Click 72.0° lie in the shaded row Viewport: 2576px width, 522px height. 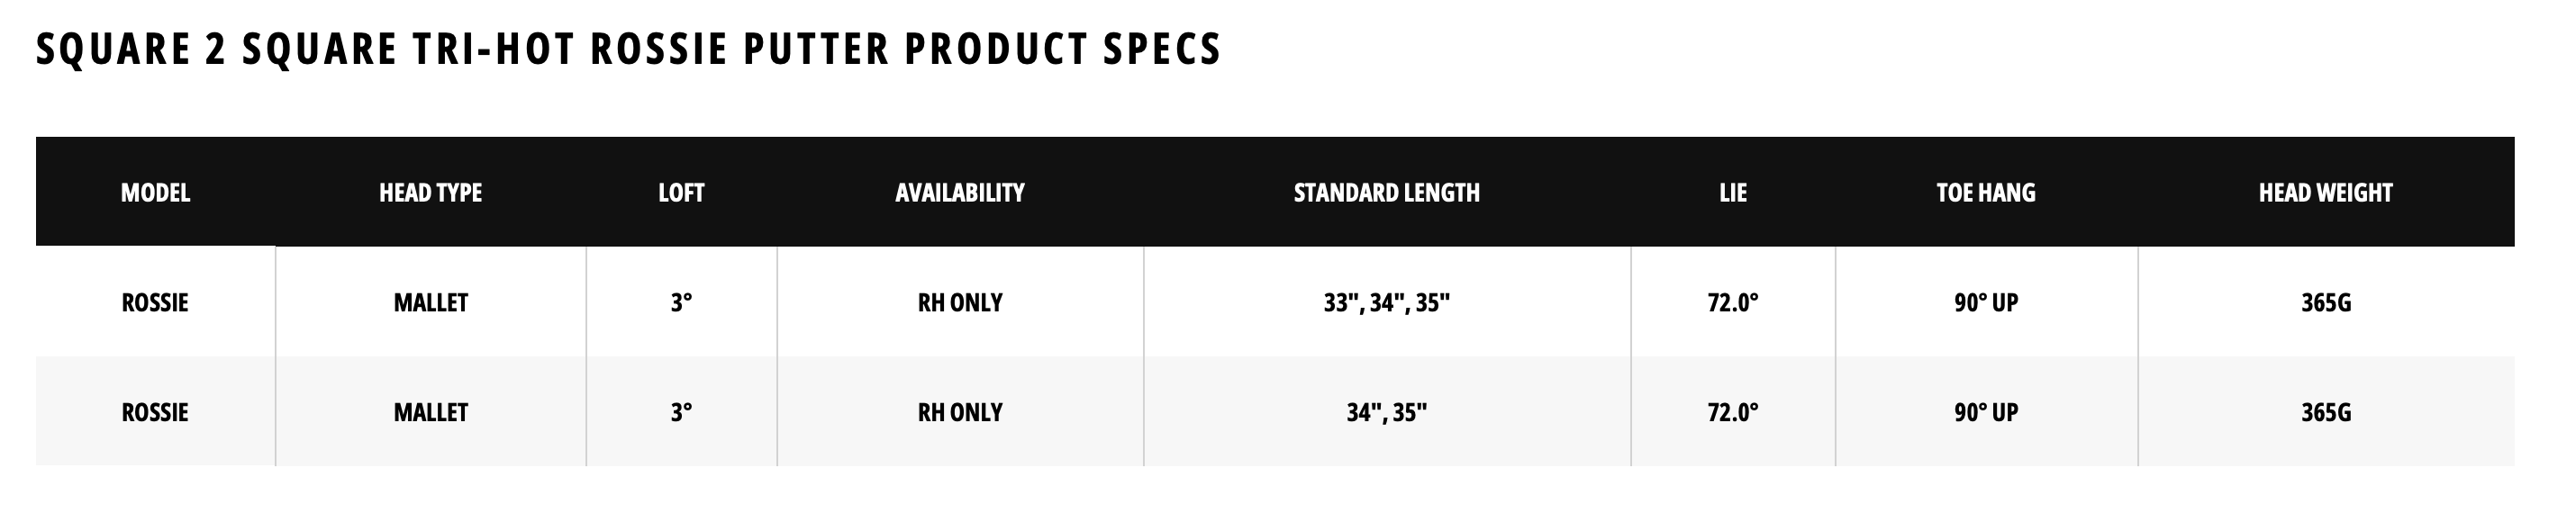(1733, 412)
